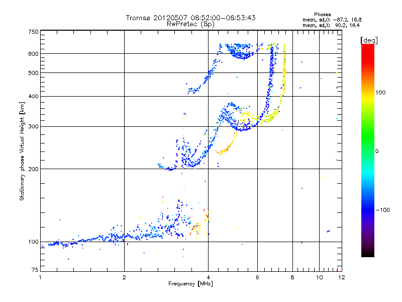Viewport: 402px width, 302px height.
Task: Click the 'Phases' header label
Action: pyautogui.click(x=322, y=15)
